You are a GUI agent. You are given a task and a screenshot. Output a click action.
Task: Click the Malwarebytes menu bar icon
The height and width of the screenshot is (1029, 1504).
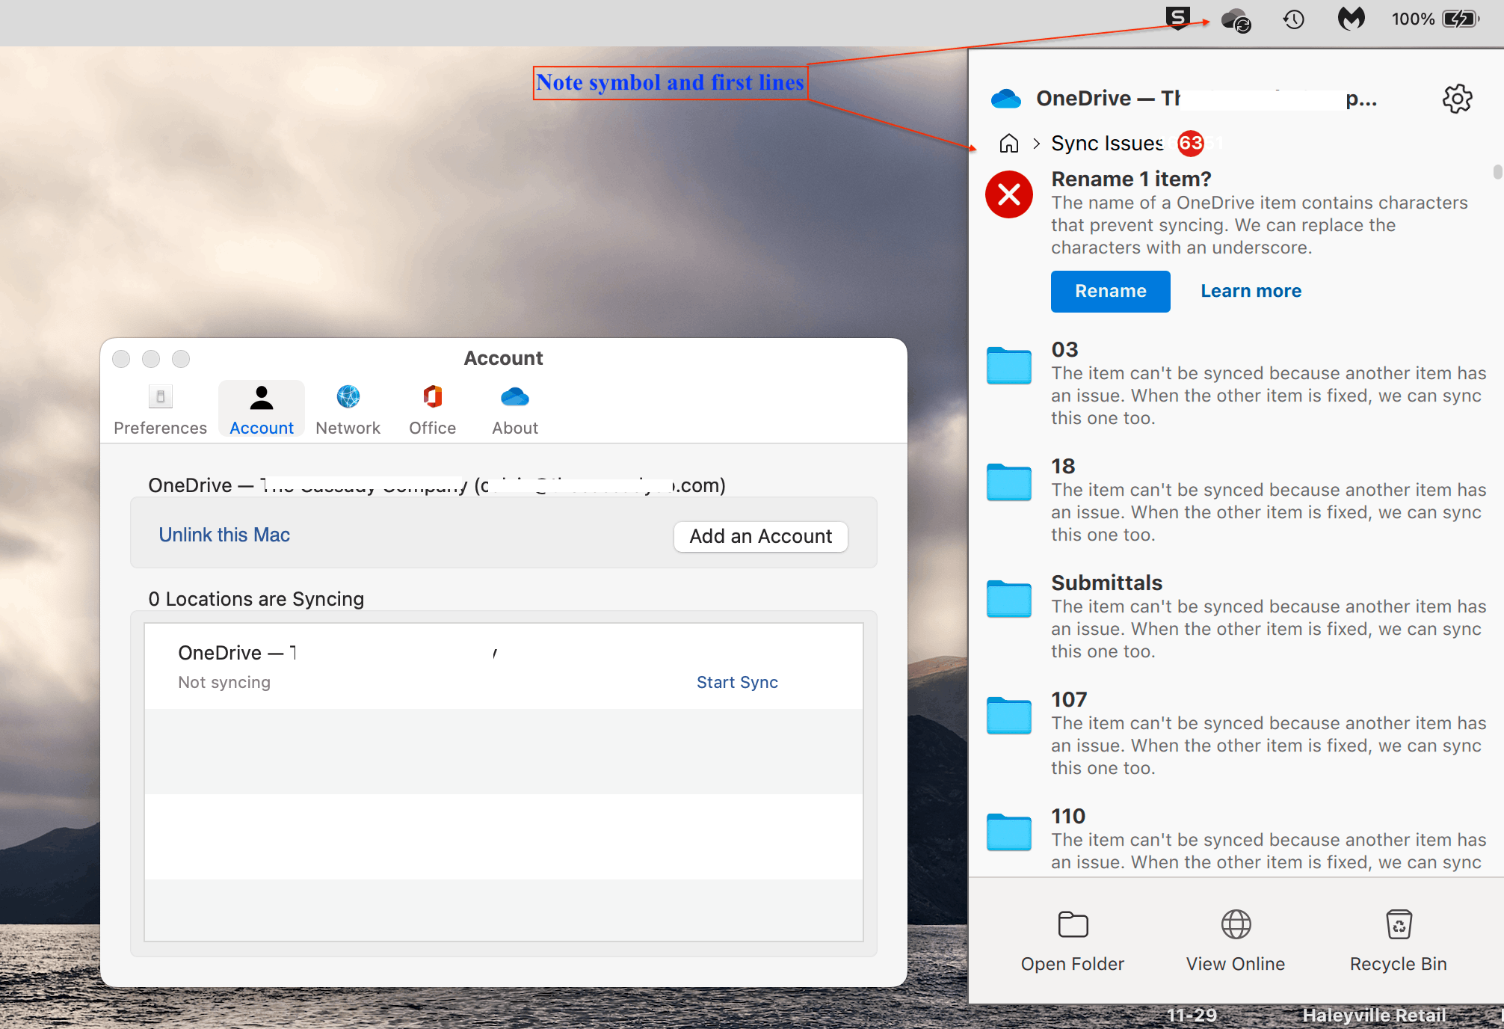coord(1351,19)
